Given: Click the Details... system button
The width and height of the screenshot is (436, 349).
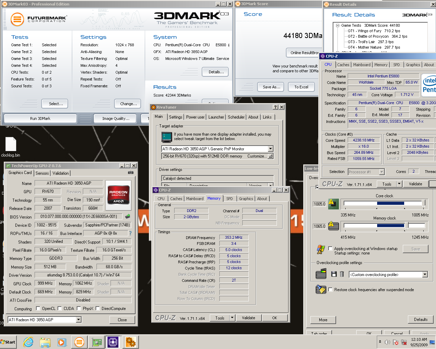Looking at the screenshot, I should tap(215, 72).
